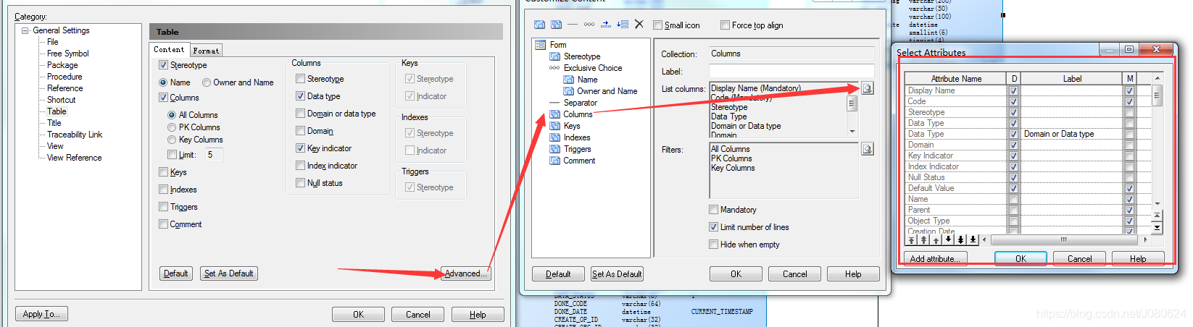
Task: Click the Limit value field showing 5
Action: (x=213, y=155)
